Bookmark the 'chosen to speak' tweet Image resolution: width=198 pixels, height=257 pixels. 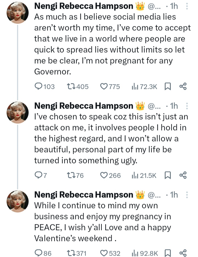[x=167, y=175]
